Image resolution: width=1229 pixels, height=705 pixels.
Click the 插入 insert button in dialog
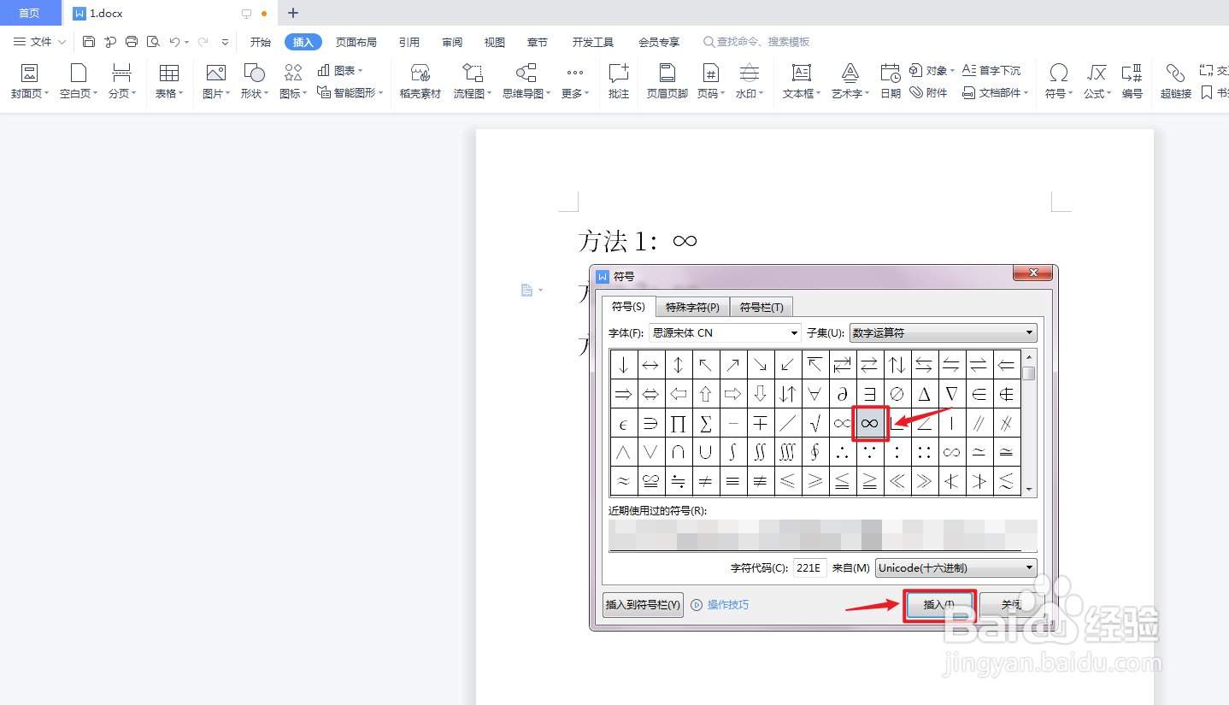coord(939,605)
